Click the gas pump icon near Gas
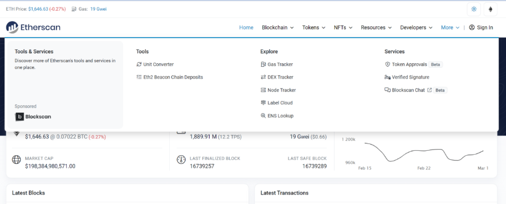 point(74,9)
